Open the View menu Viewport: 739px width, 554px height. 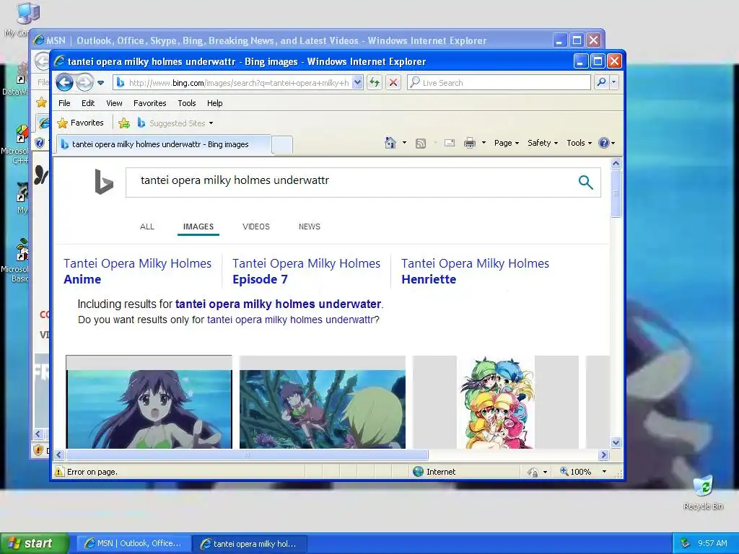114,103
